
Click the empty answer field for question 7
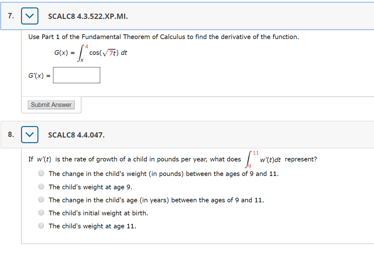point(76,75)
